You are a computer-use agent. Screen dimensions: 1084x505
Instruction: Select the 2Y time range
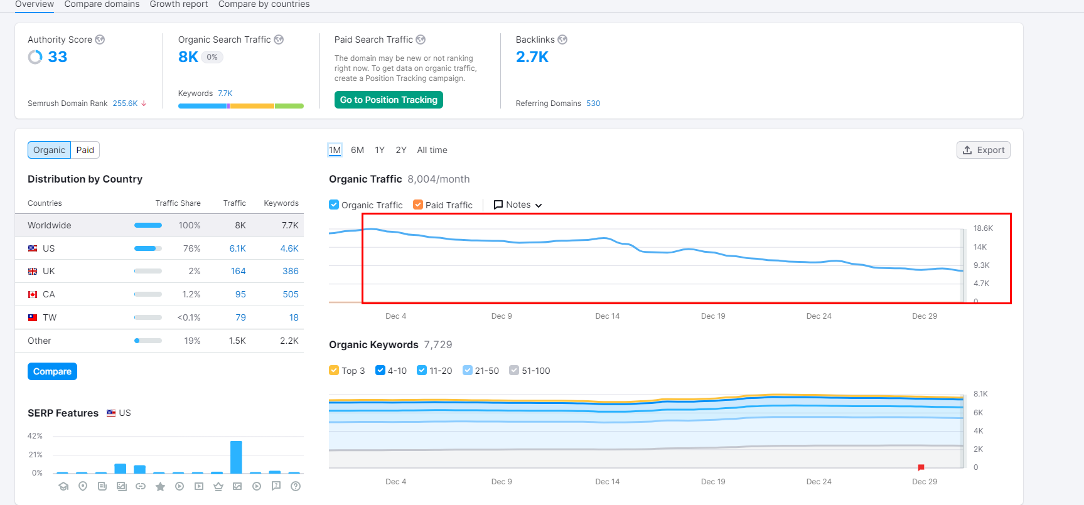click(x=401, y=150)
